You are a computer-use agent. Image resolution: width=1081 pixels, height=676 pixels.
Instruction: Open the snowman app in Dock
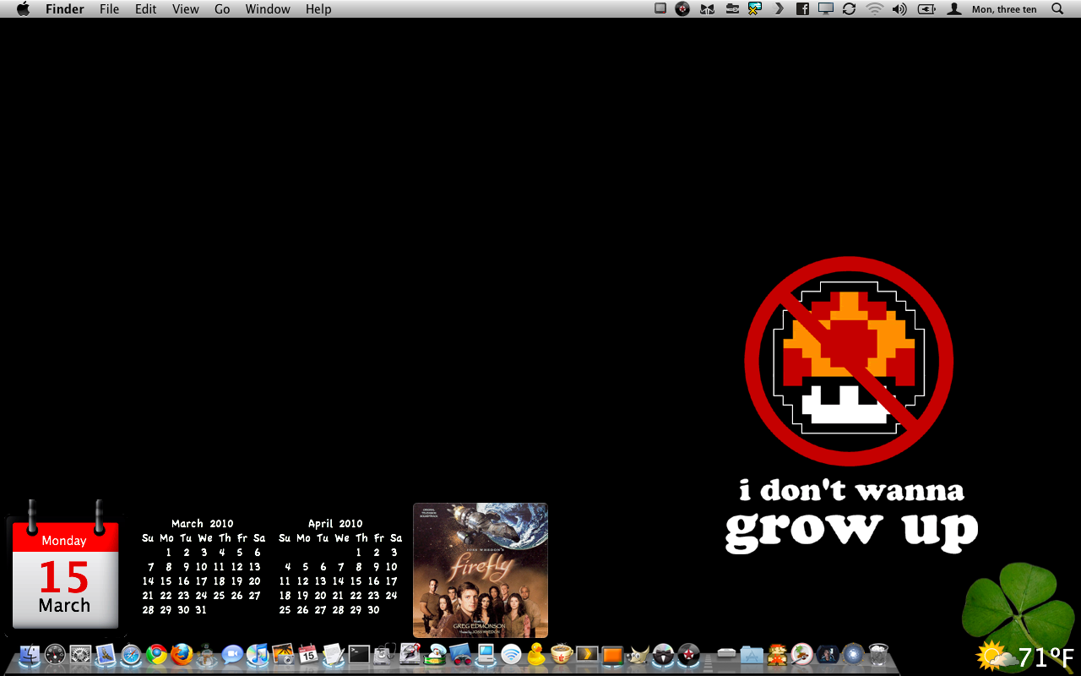click(207, 654)
